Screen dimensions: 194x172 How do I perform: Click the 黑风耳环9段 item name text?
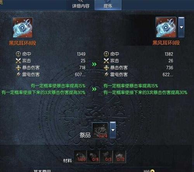166,43
